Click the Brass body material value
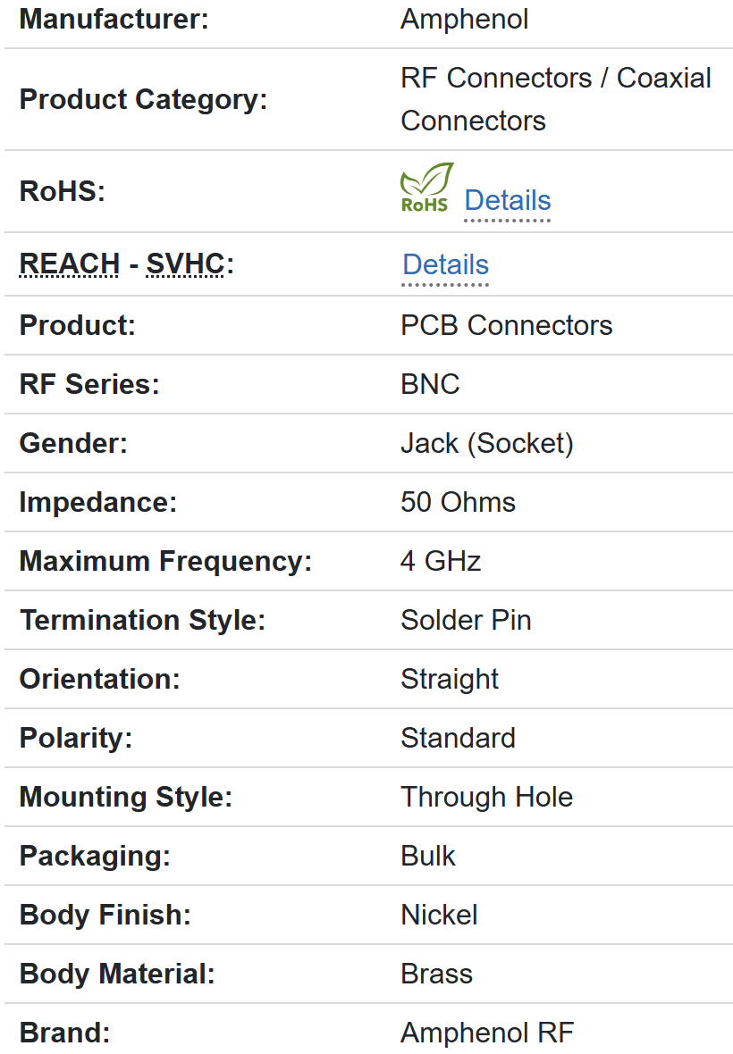This screenshot has height=1054, width=733. tap(436, 974)
